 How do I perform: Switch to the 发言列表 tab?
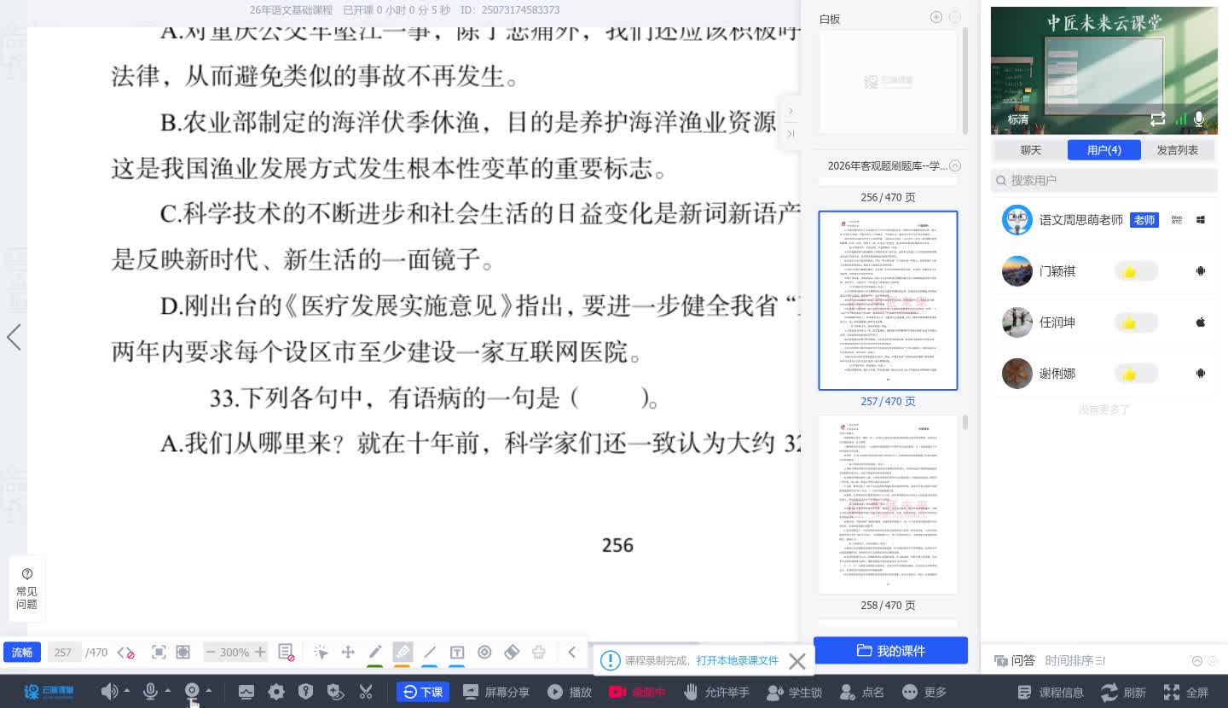click(1178, 149)
